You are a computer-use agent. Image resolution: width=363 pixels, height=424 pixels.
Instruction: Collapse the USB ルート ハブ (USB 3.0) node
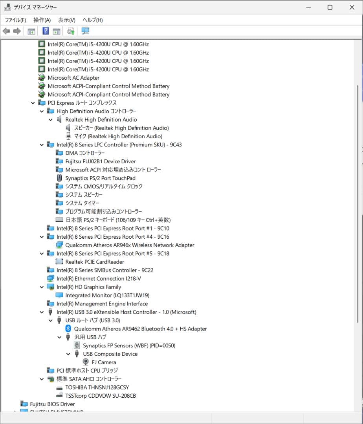pos(51,320)
